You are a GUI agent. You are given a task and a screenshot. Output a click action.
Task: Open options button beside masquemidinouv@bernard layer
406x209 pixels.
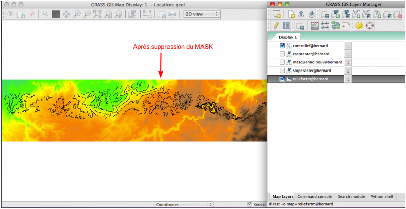[348, 62]
